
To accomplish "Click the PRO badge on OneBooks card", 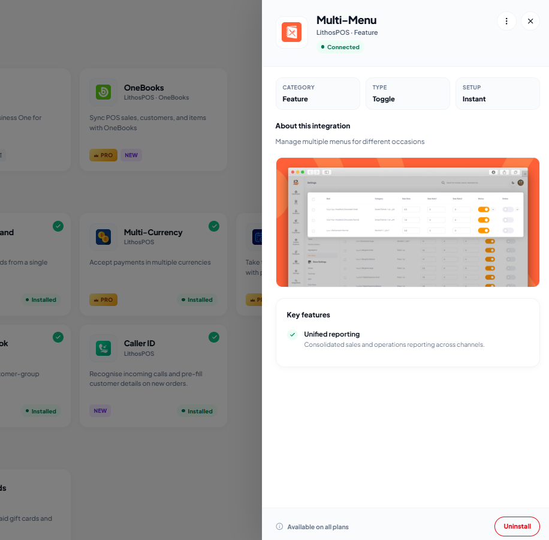I will tap(103, 155).
